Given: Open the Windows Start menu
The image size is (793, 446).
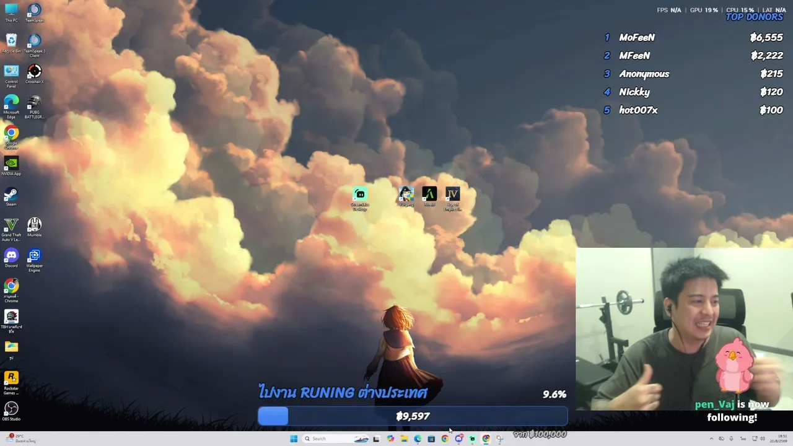Looking at the screenshot, I should pos(294,439).
